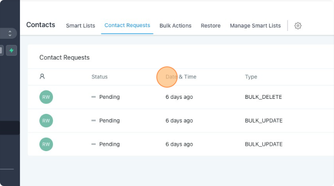Click the person icon column header
Image resolution: width=334 pixels, height=186 pixels.
(42, 77)
